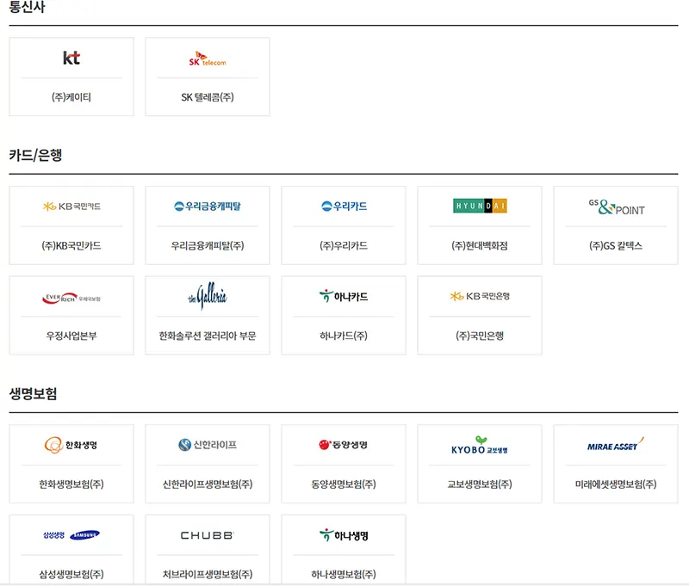
Task: Open the (주)KB국민카드 label
Action: click(x=71, y=245)
